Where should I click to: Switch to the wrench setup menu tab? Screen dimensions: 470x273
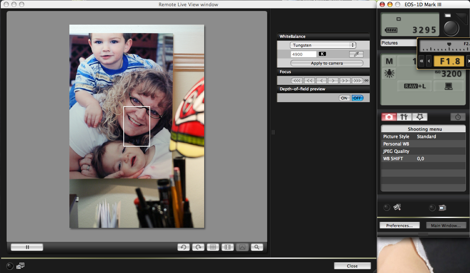click(404, 117)
